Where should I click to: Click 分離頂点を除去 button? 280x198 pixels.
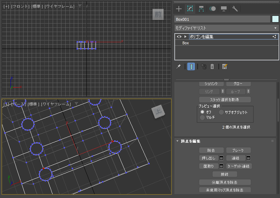225,182
